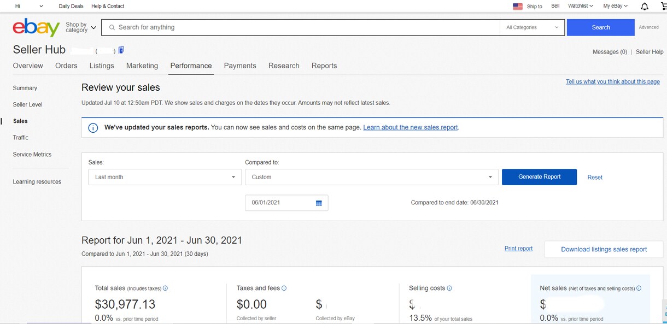Click the Download listings sales report button
The width and height of the screenshot is (667, 324).
point(604,249)
